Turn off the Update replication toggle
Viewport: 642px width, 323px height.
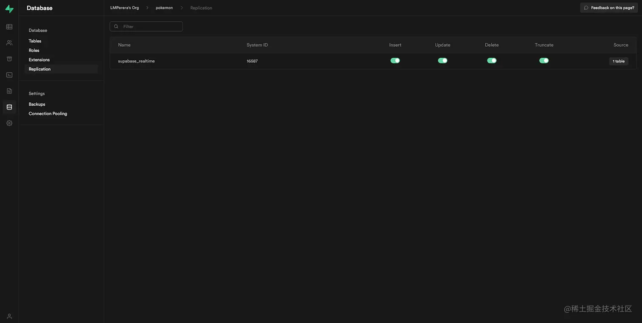coord(443,59)
